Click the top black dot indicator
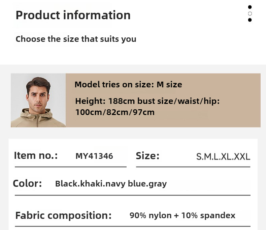 pyautogui.click(x=250, y=7)
